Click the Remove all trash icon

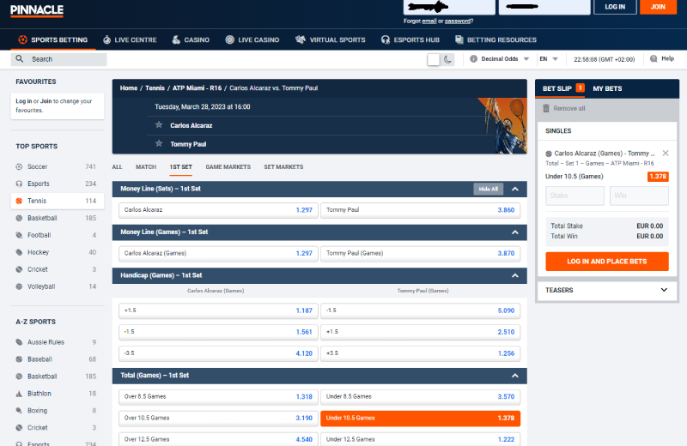(x=546, y=108)
